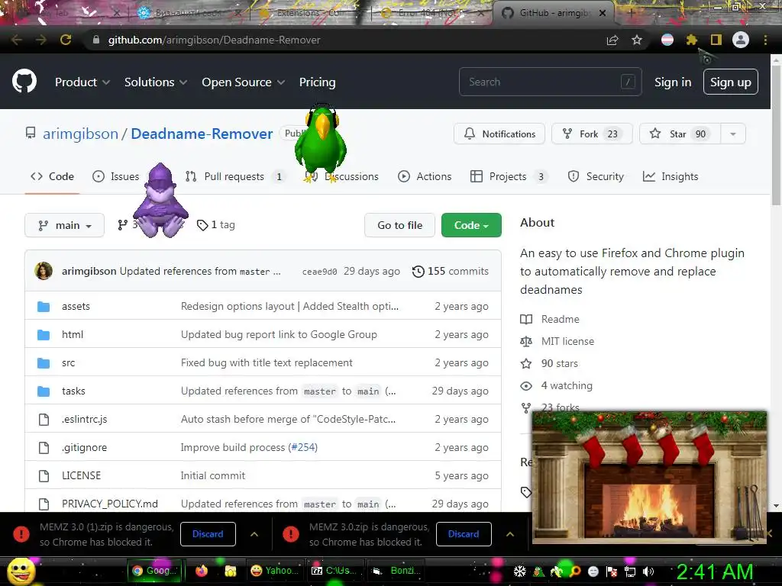The width and height of the screenshot is (782, 586).
Task: Click the Chrome address bar URL
Action: [215, 40]
